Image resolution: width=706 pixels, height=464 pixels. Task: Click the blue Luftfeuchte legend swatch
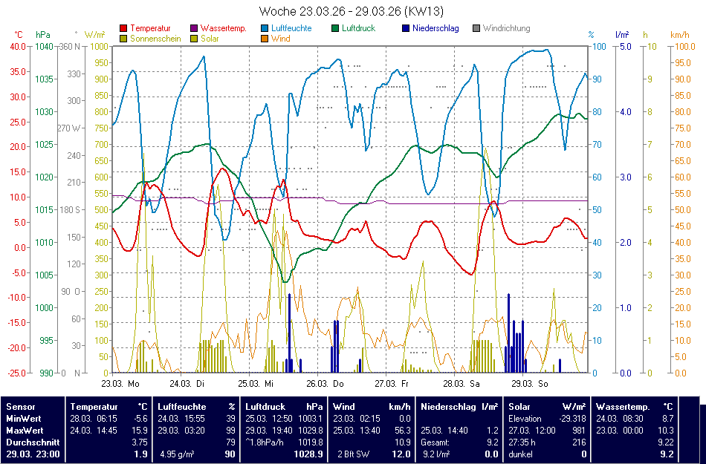[265, 29]
